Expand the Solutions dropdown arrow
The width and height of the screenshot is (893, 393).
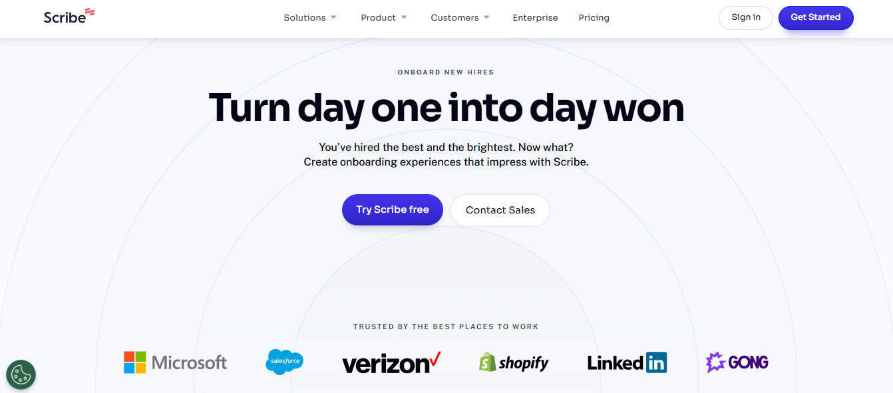[334, 17]
